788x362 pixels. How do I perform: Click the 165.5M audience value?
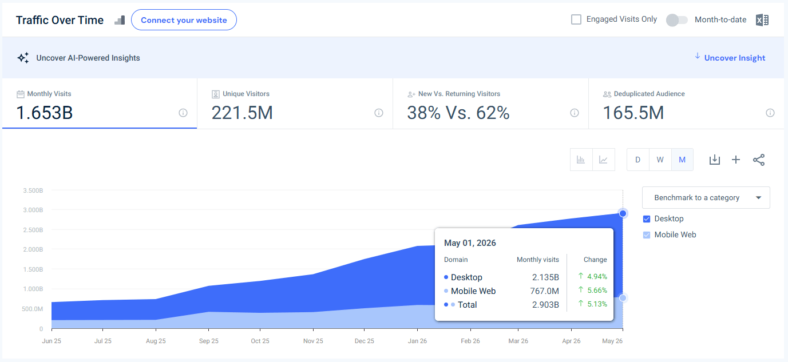(633, 113)
